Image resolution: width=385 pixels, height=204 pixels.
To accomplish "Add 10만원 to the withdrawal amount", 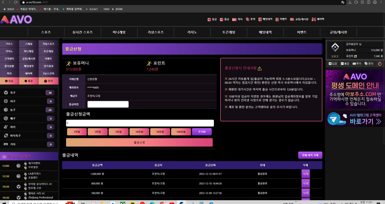I will (x=139, y=132).
